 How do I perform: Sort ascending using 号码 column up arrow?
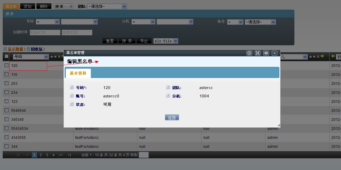(51, 57)
